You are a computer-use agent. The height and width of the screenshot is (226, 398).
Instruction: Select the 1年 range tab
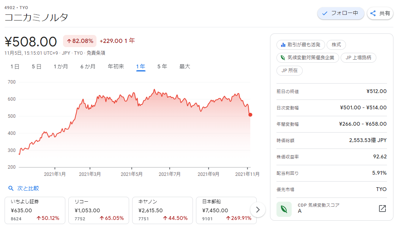(x=141, y=66)
